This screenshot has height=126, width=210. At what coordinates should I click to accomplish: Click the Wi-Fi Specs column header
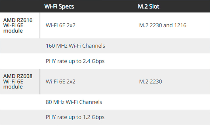59,7
